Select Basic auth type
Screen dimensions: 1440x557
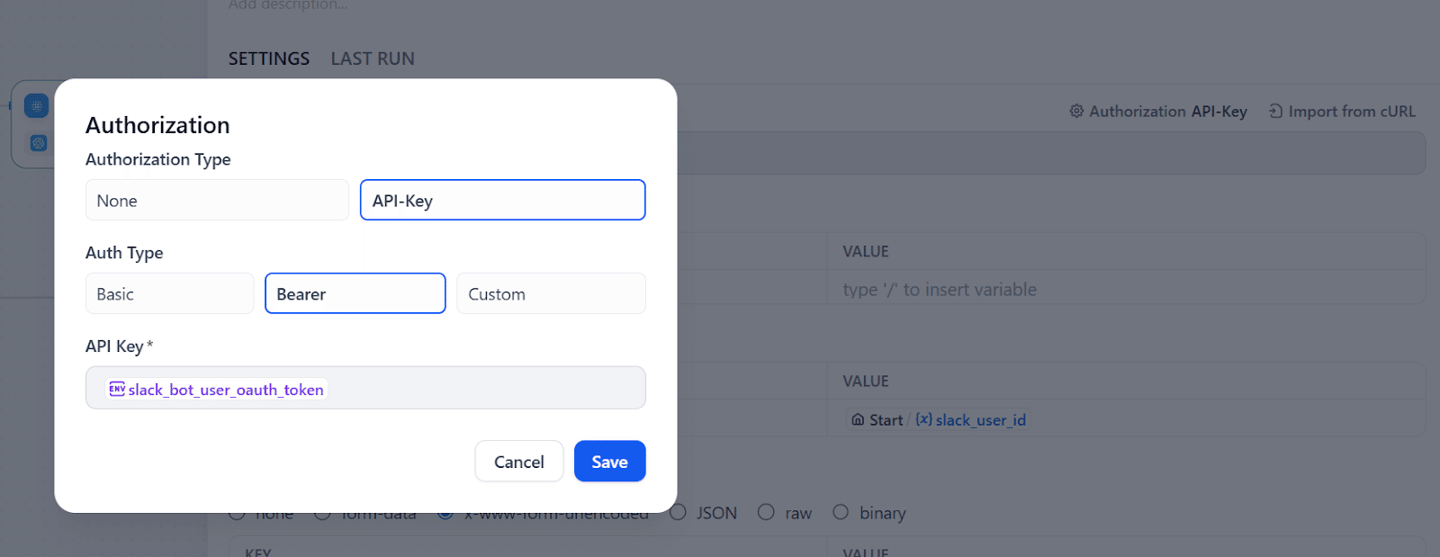[x=169, y=293]
